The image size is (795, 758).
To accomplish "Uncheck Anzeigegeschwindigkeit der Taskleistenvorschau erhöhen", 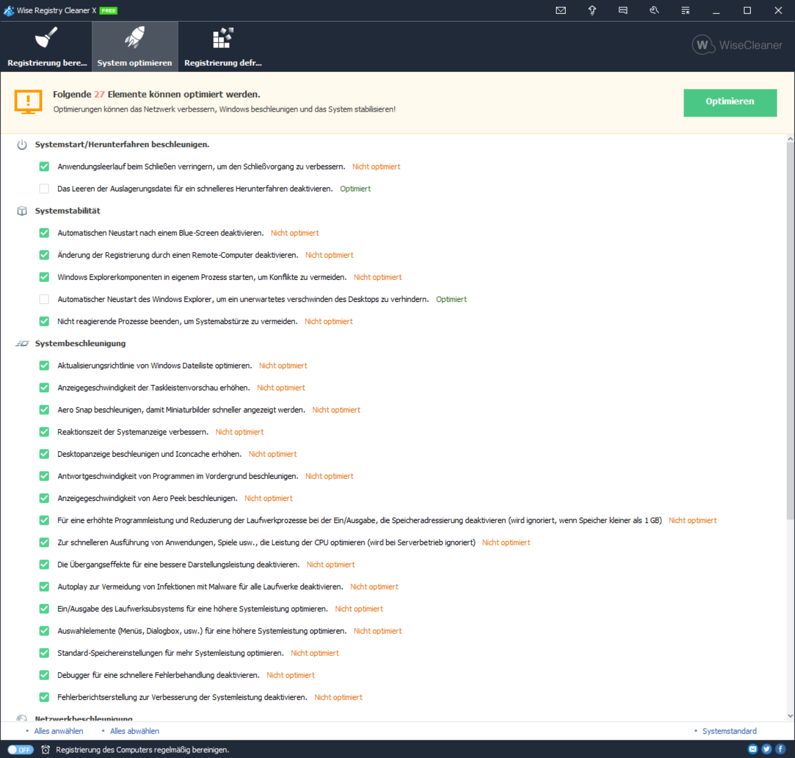I will (x=44, y=388).
